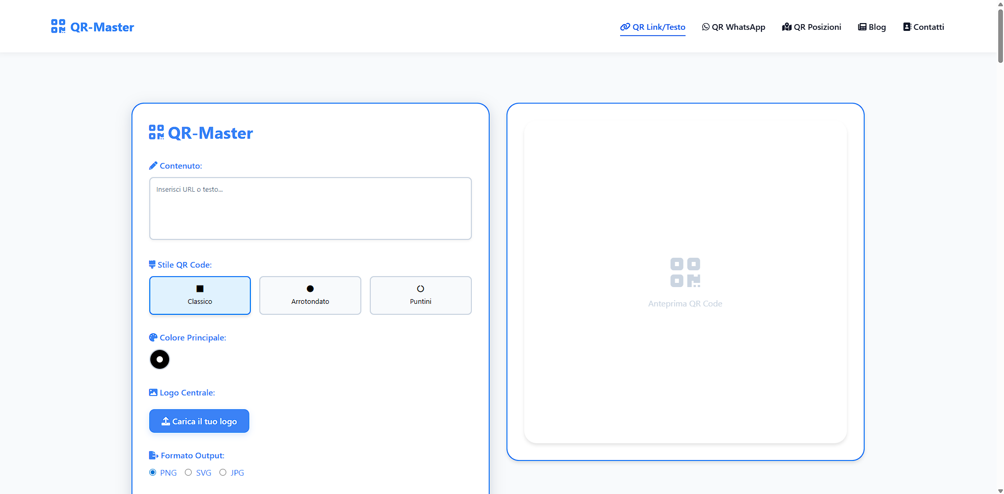
Task: Open the Blog section
Action: click(x=871, y=27)
